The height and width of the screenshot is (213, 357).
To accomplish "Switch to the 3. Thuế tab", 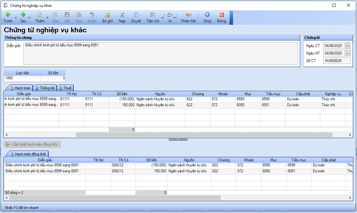I will [65, 88].
